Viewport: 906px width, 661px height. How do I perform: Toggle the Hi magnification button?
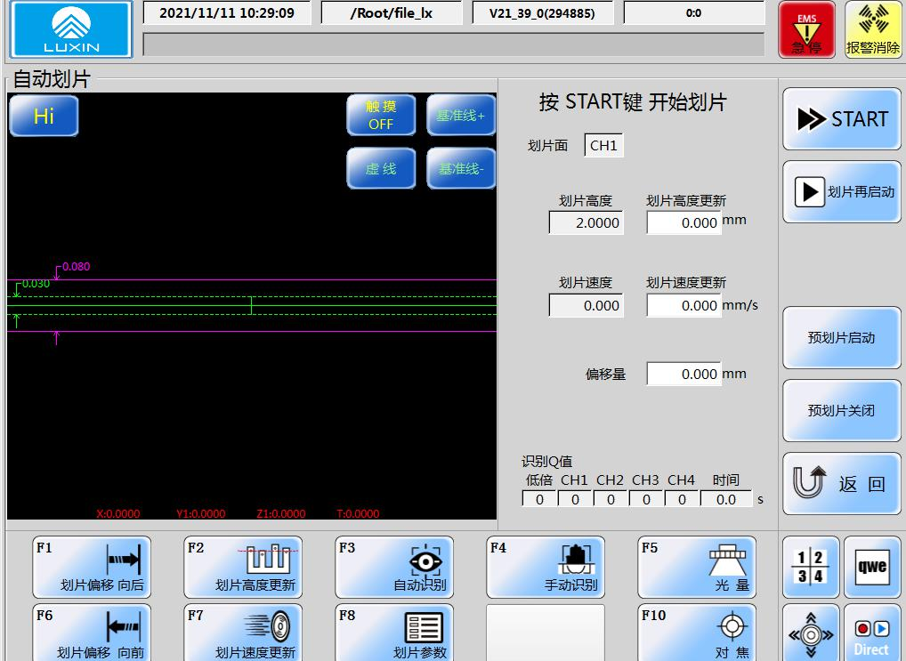pyautogui.click(x=44, y=116)
